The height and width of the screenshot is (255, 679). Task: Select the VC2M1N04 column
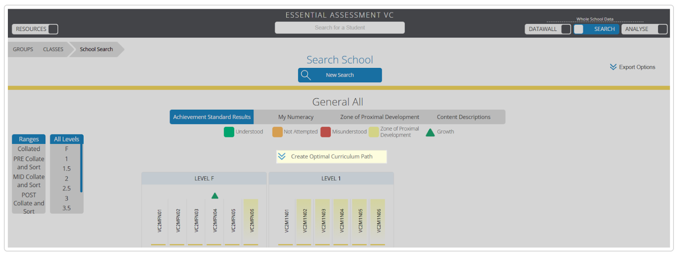coord(342,222)
